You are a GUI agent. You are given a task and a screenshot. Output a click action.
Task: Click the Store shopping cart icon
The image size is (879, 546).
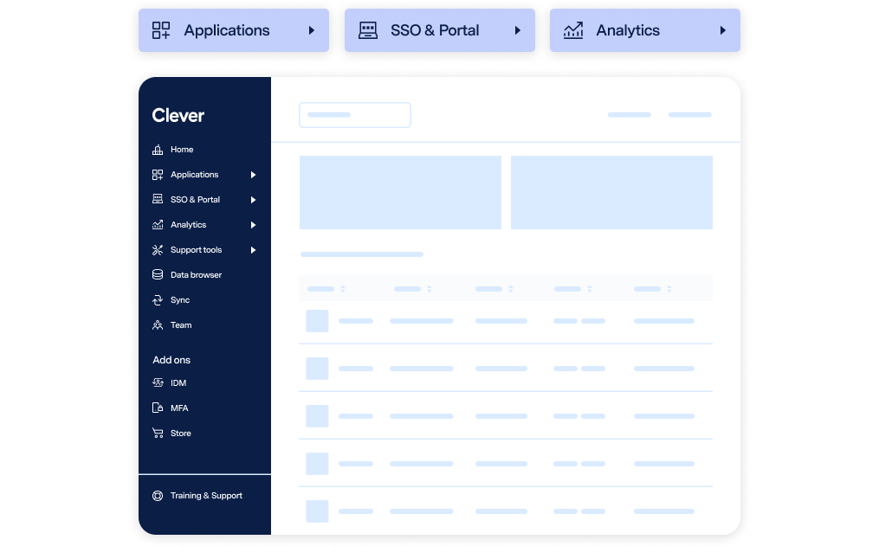158,434
